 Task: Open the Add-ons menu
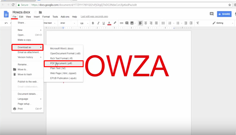(65, 17)
